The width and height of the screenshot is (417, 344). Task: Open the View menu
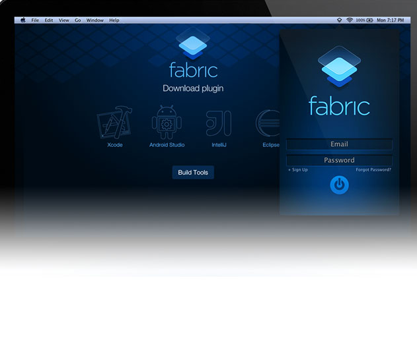point(64,20)
